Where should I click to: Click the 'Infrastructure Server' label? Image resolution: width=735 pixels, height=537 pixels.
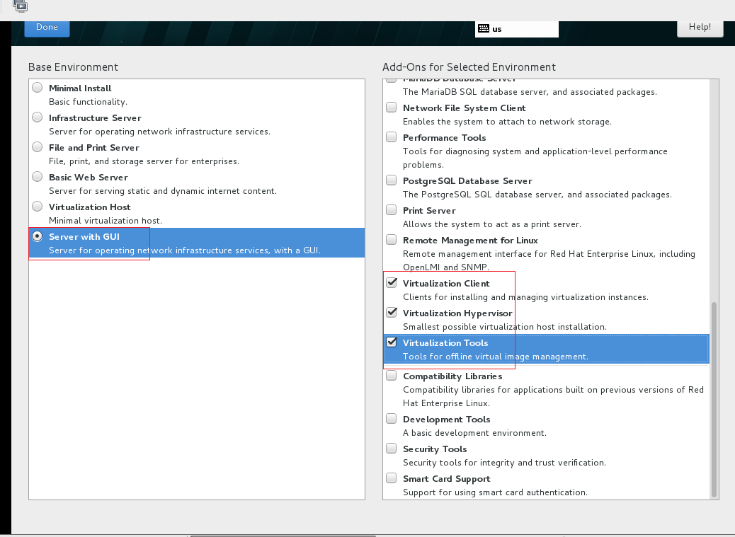pos(95,118)
